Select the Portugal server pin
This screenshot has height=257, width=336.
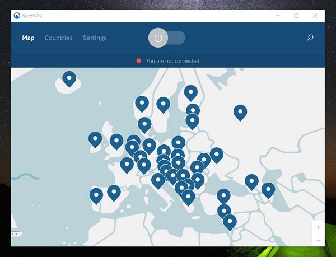pyautogui.click(x=96, y=196)
